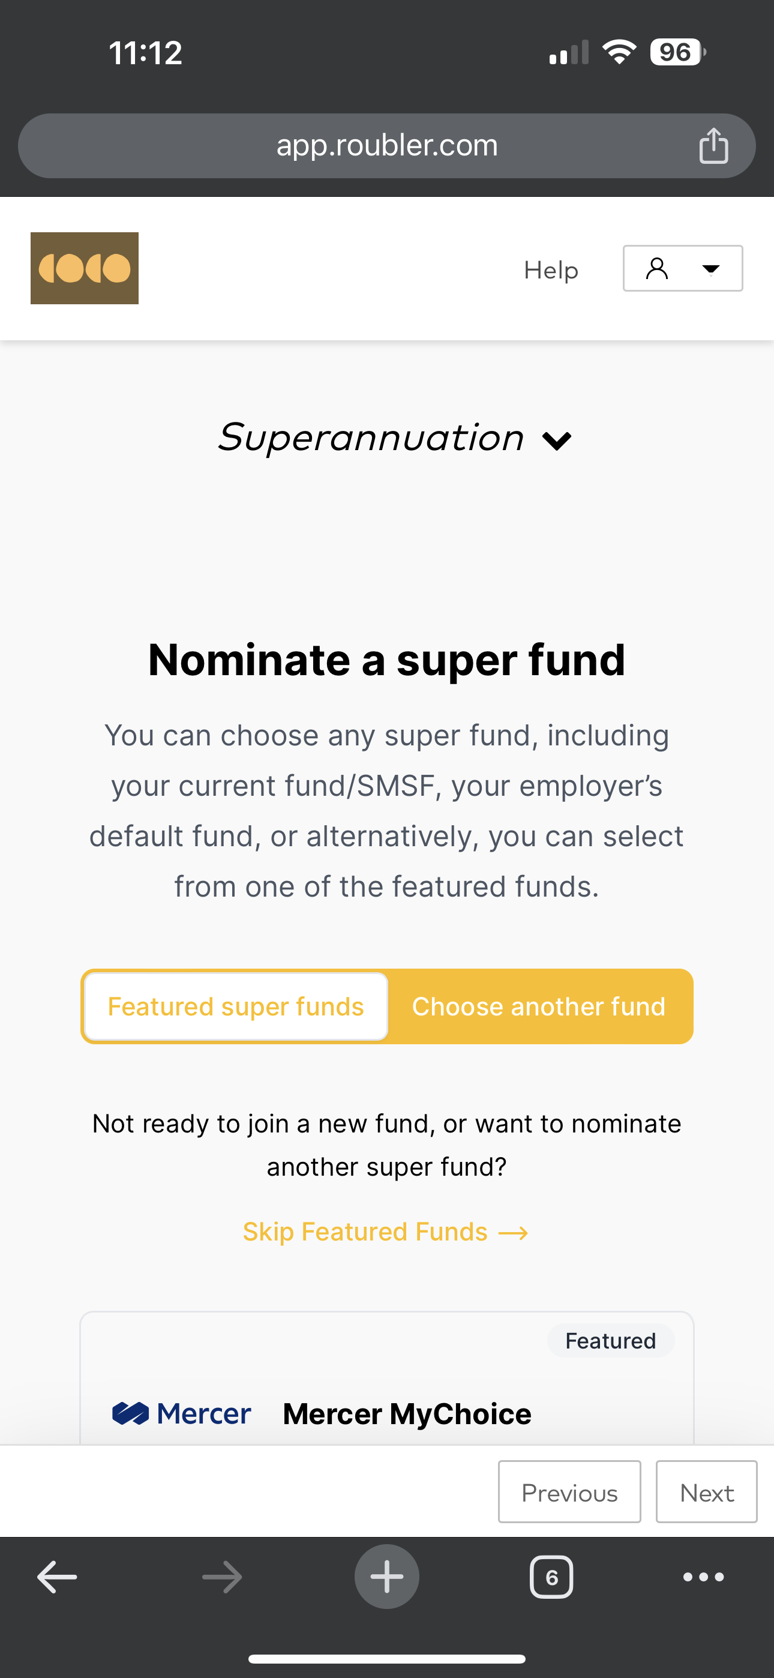
Task: Follow the Skip Featured Funds link
Action: coord(386,1231)
